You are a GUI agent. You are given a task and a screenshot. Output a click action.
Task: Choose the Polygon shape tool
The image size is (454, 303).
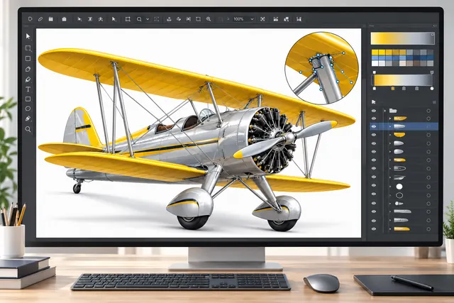tap(28, 69)
